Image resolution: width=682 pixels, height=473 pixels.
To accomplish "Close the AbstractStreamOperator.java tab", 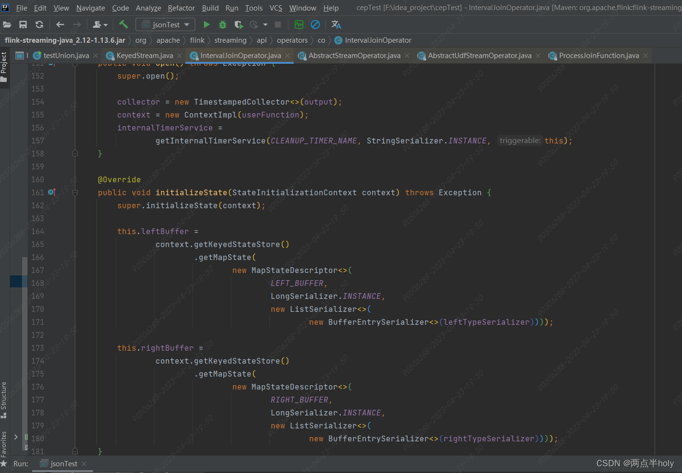I will [407, 56].
